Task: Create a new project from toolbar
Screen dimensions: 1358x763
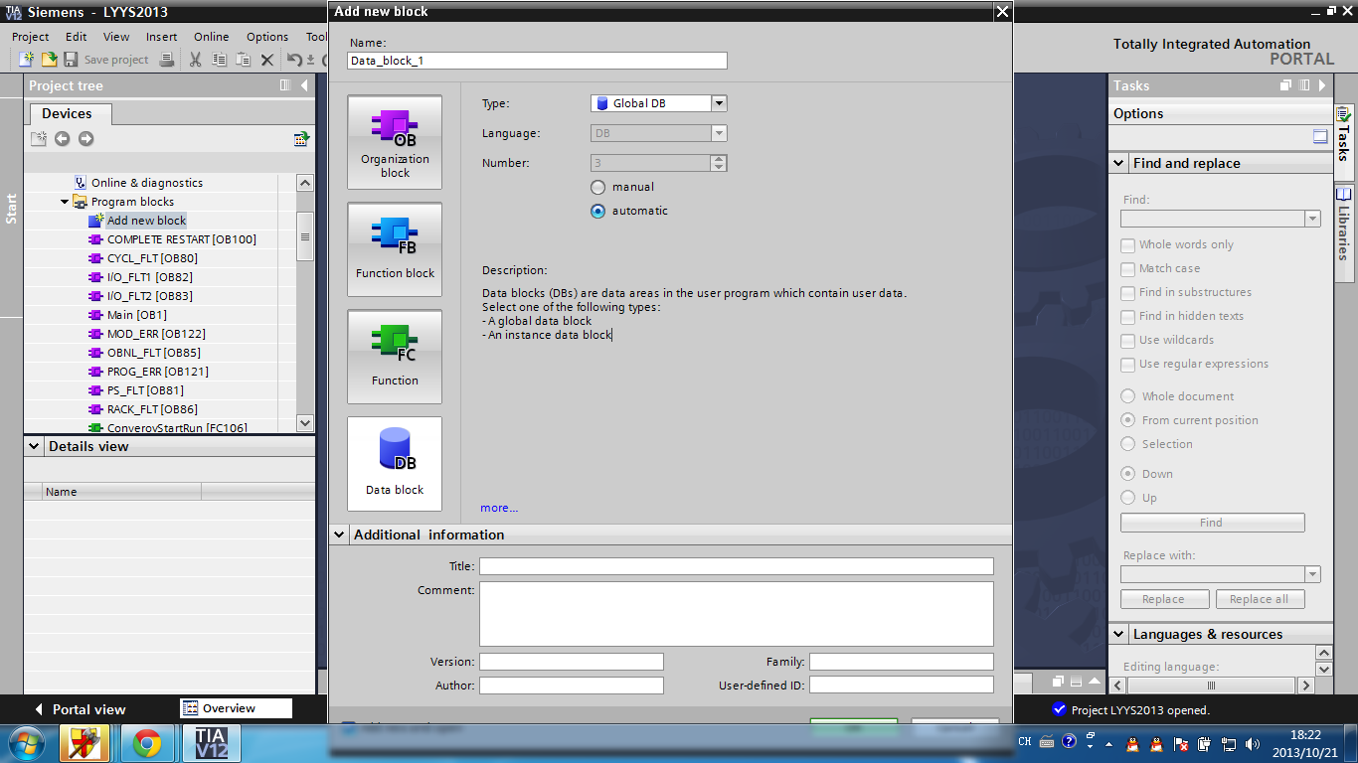Action: (27, 60)
